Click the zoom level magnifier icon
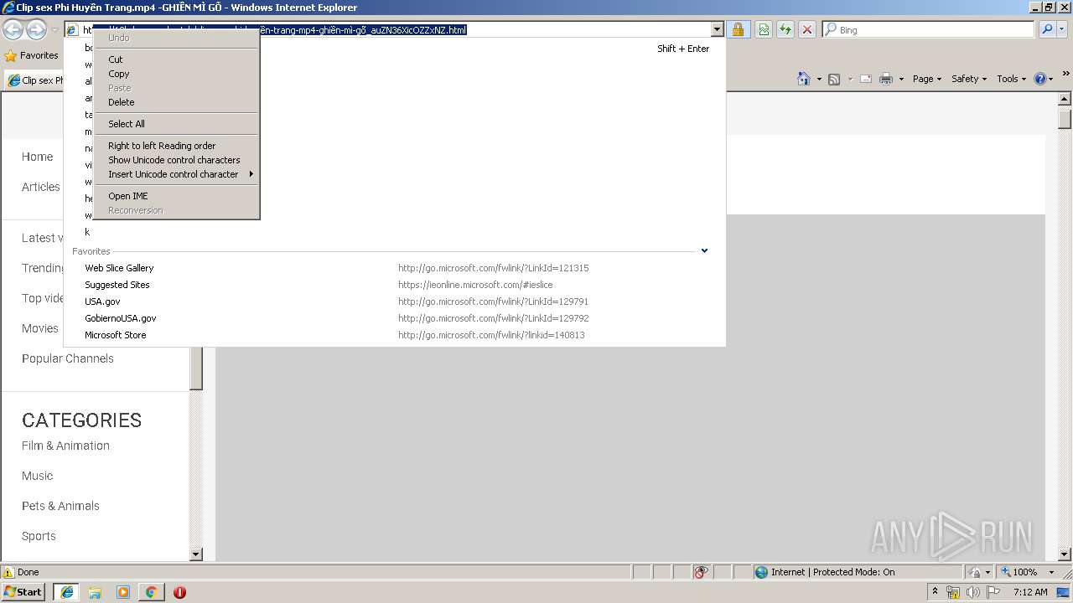The height and width of the screenshot is (603, 1073). click(x=1006, y=572)
